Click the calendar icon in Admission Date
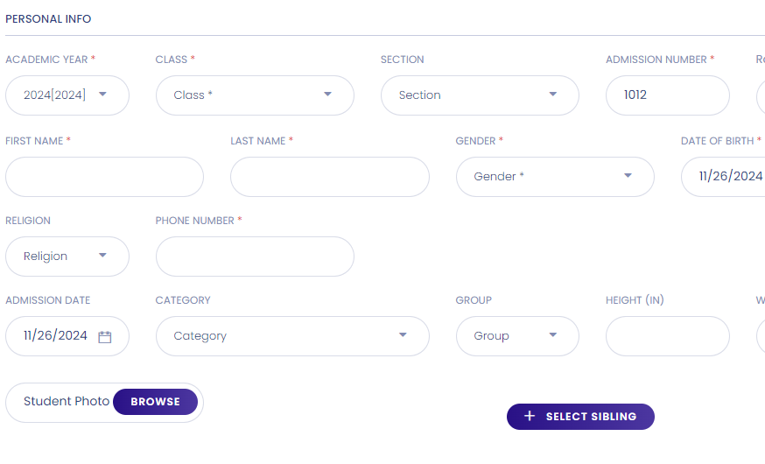Viewport: 765px width, 464px height. [105, 336]
